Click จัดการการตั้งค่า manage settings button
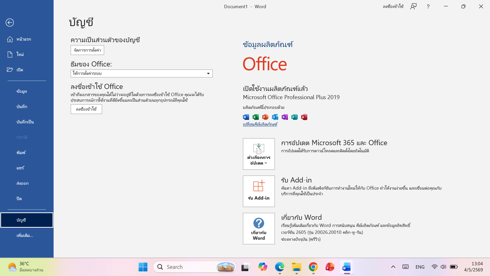Screen dimensions: 490x276 point(87,50)
